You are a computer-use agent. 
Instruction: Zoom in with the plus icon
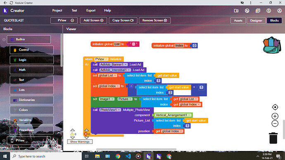tap(275, 116)
